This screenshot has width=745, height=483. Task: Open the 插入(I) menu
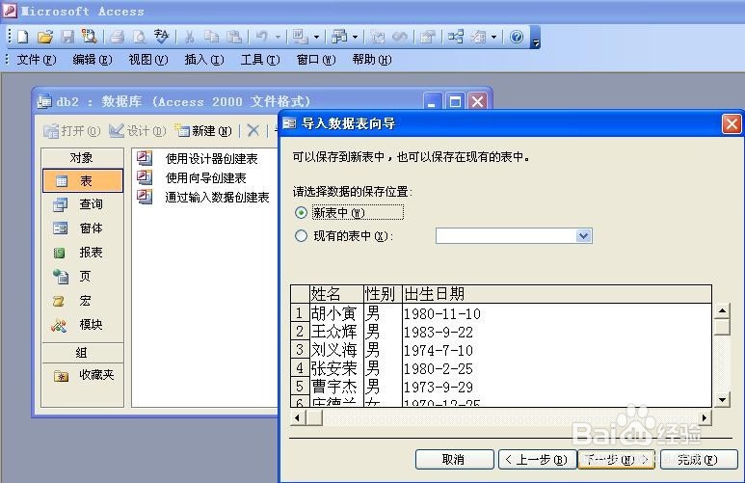203,60
